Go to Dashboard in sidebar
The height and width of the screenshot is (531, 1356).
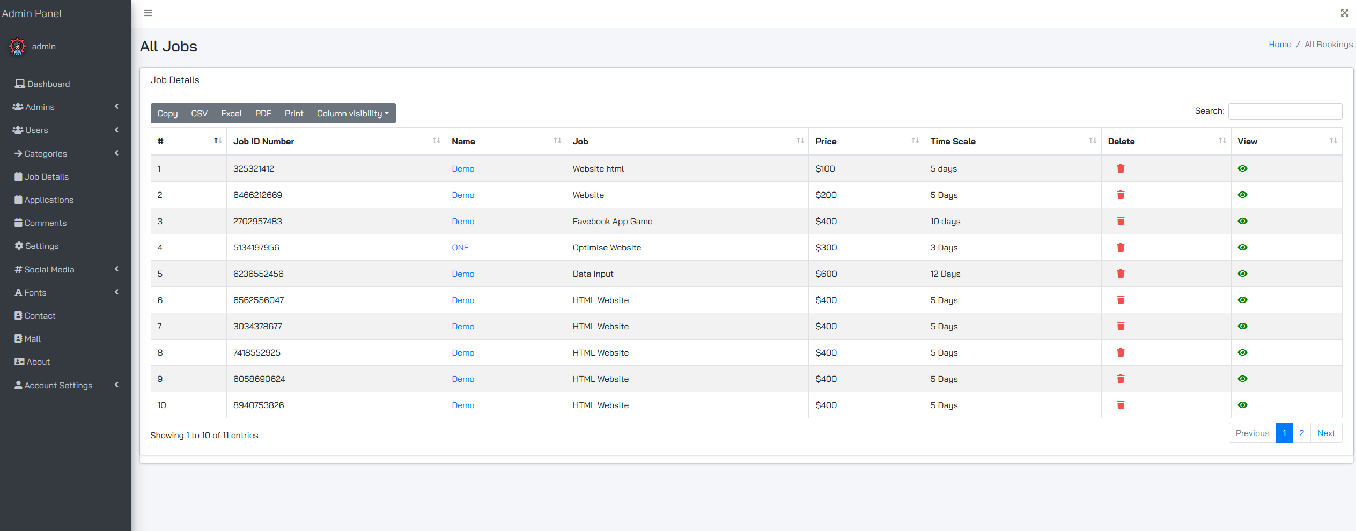[x=48, y=84]
